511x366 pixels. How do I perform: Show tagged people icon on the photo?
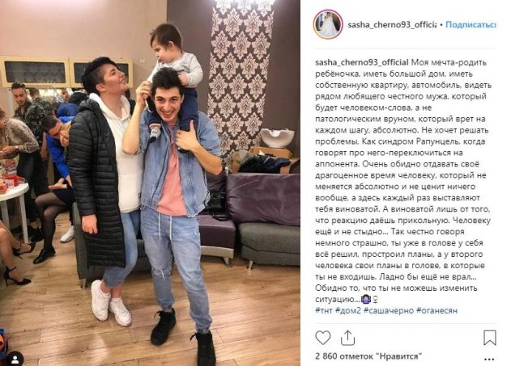coord(15,360)
